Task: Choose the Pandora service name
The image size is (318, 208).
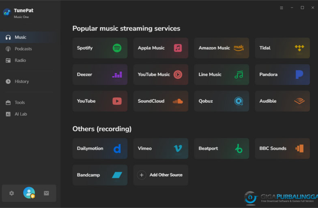Action: tap(268, 75)
